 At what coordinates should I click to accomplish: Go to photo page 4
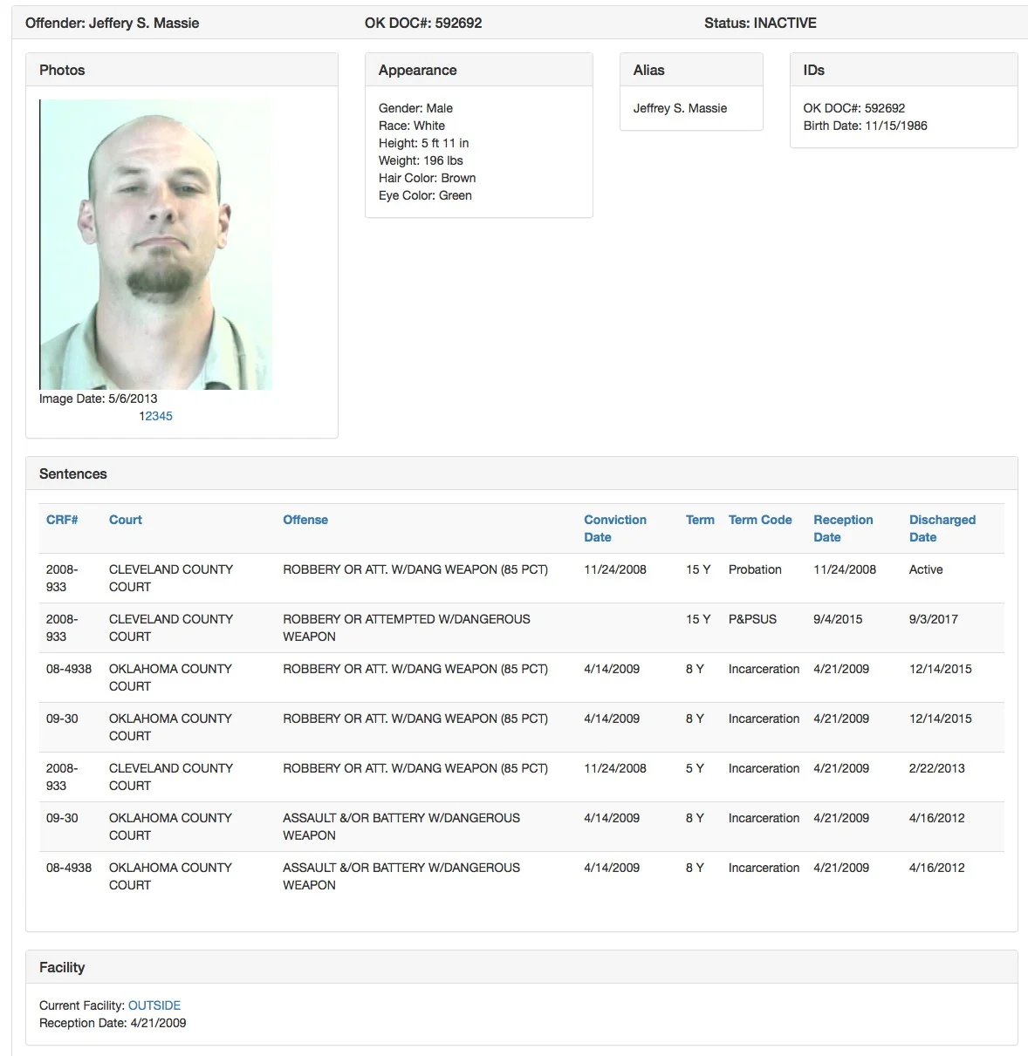pyautogui.click(x=162, y=416)
